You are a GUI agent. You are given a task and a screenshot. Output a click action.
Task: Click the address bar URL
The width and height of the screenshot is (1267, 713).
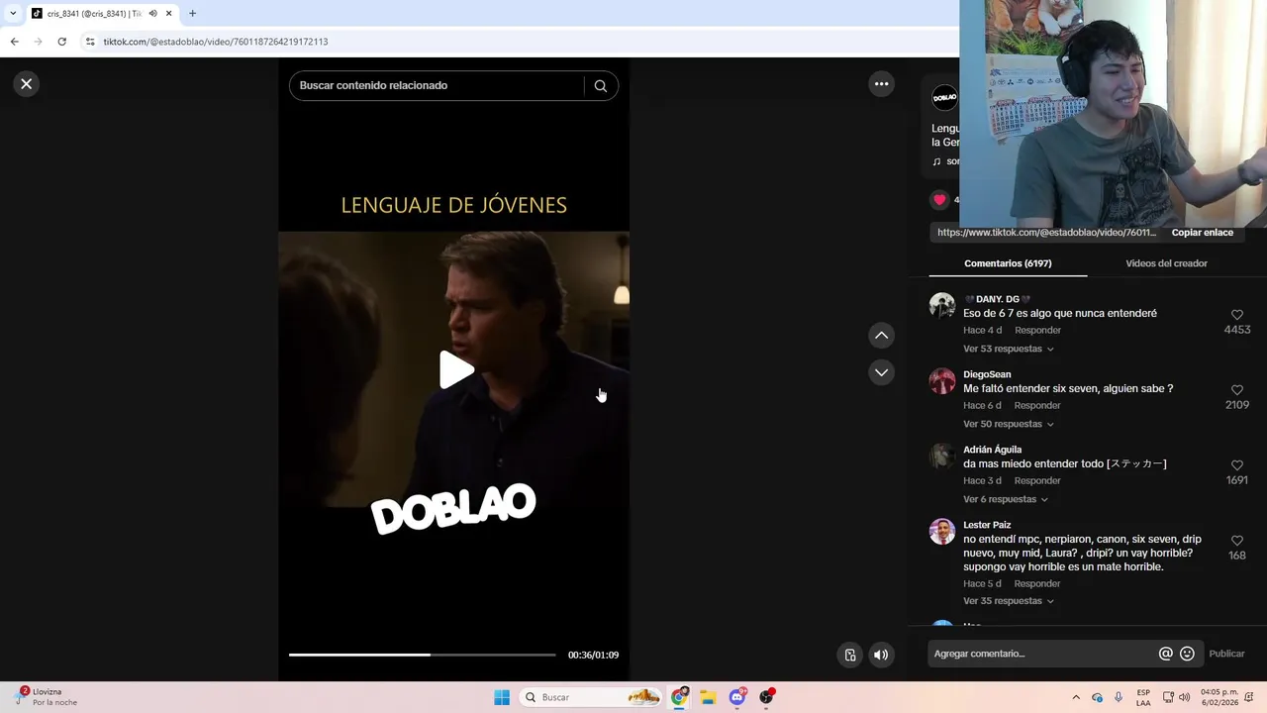coord(216,42)
